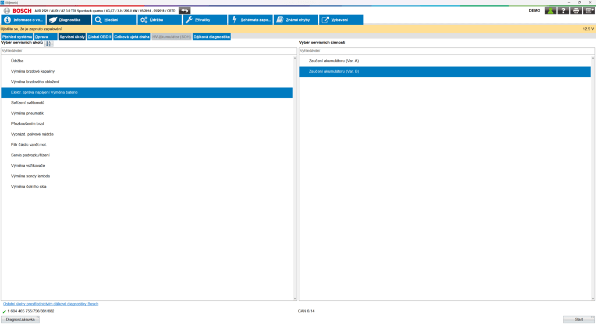
Task: Open Příručky manuals section
Action: pos(204,20)
